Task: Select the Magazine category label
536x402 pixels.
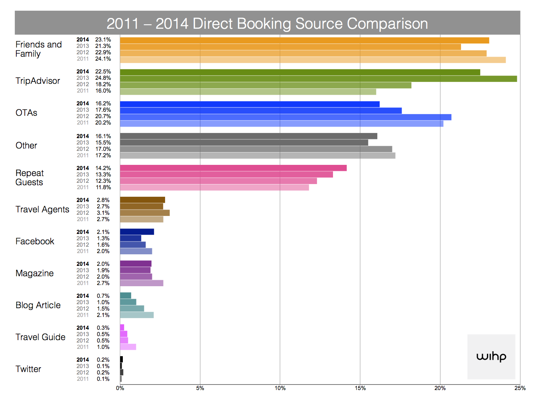Action: [35, 273]
